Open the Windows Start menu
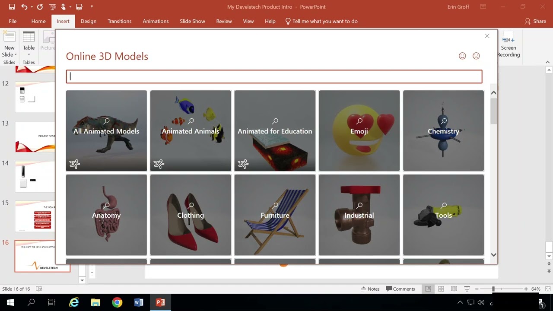The image size is (553, 311). 10,302
